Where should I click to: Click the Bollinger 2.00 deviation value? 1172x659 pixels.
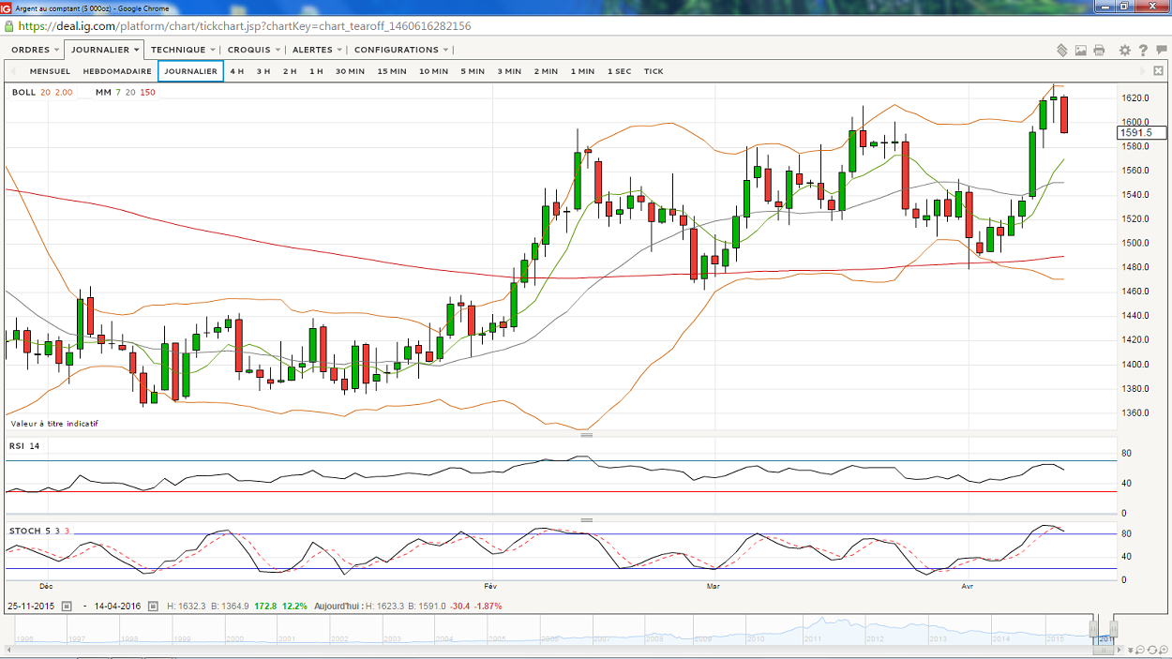tap(64, 93)
